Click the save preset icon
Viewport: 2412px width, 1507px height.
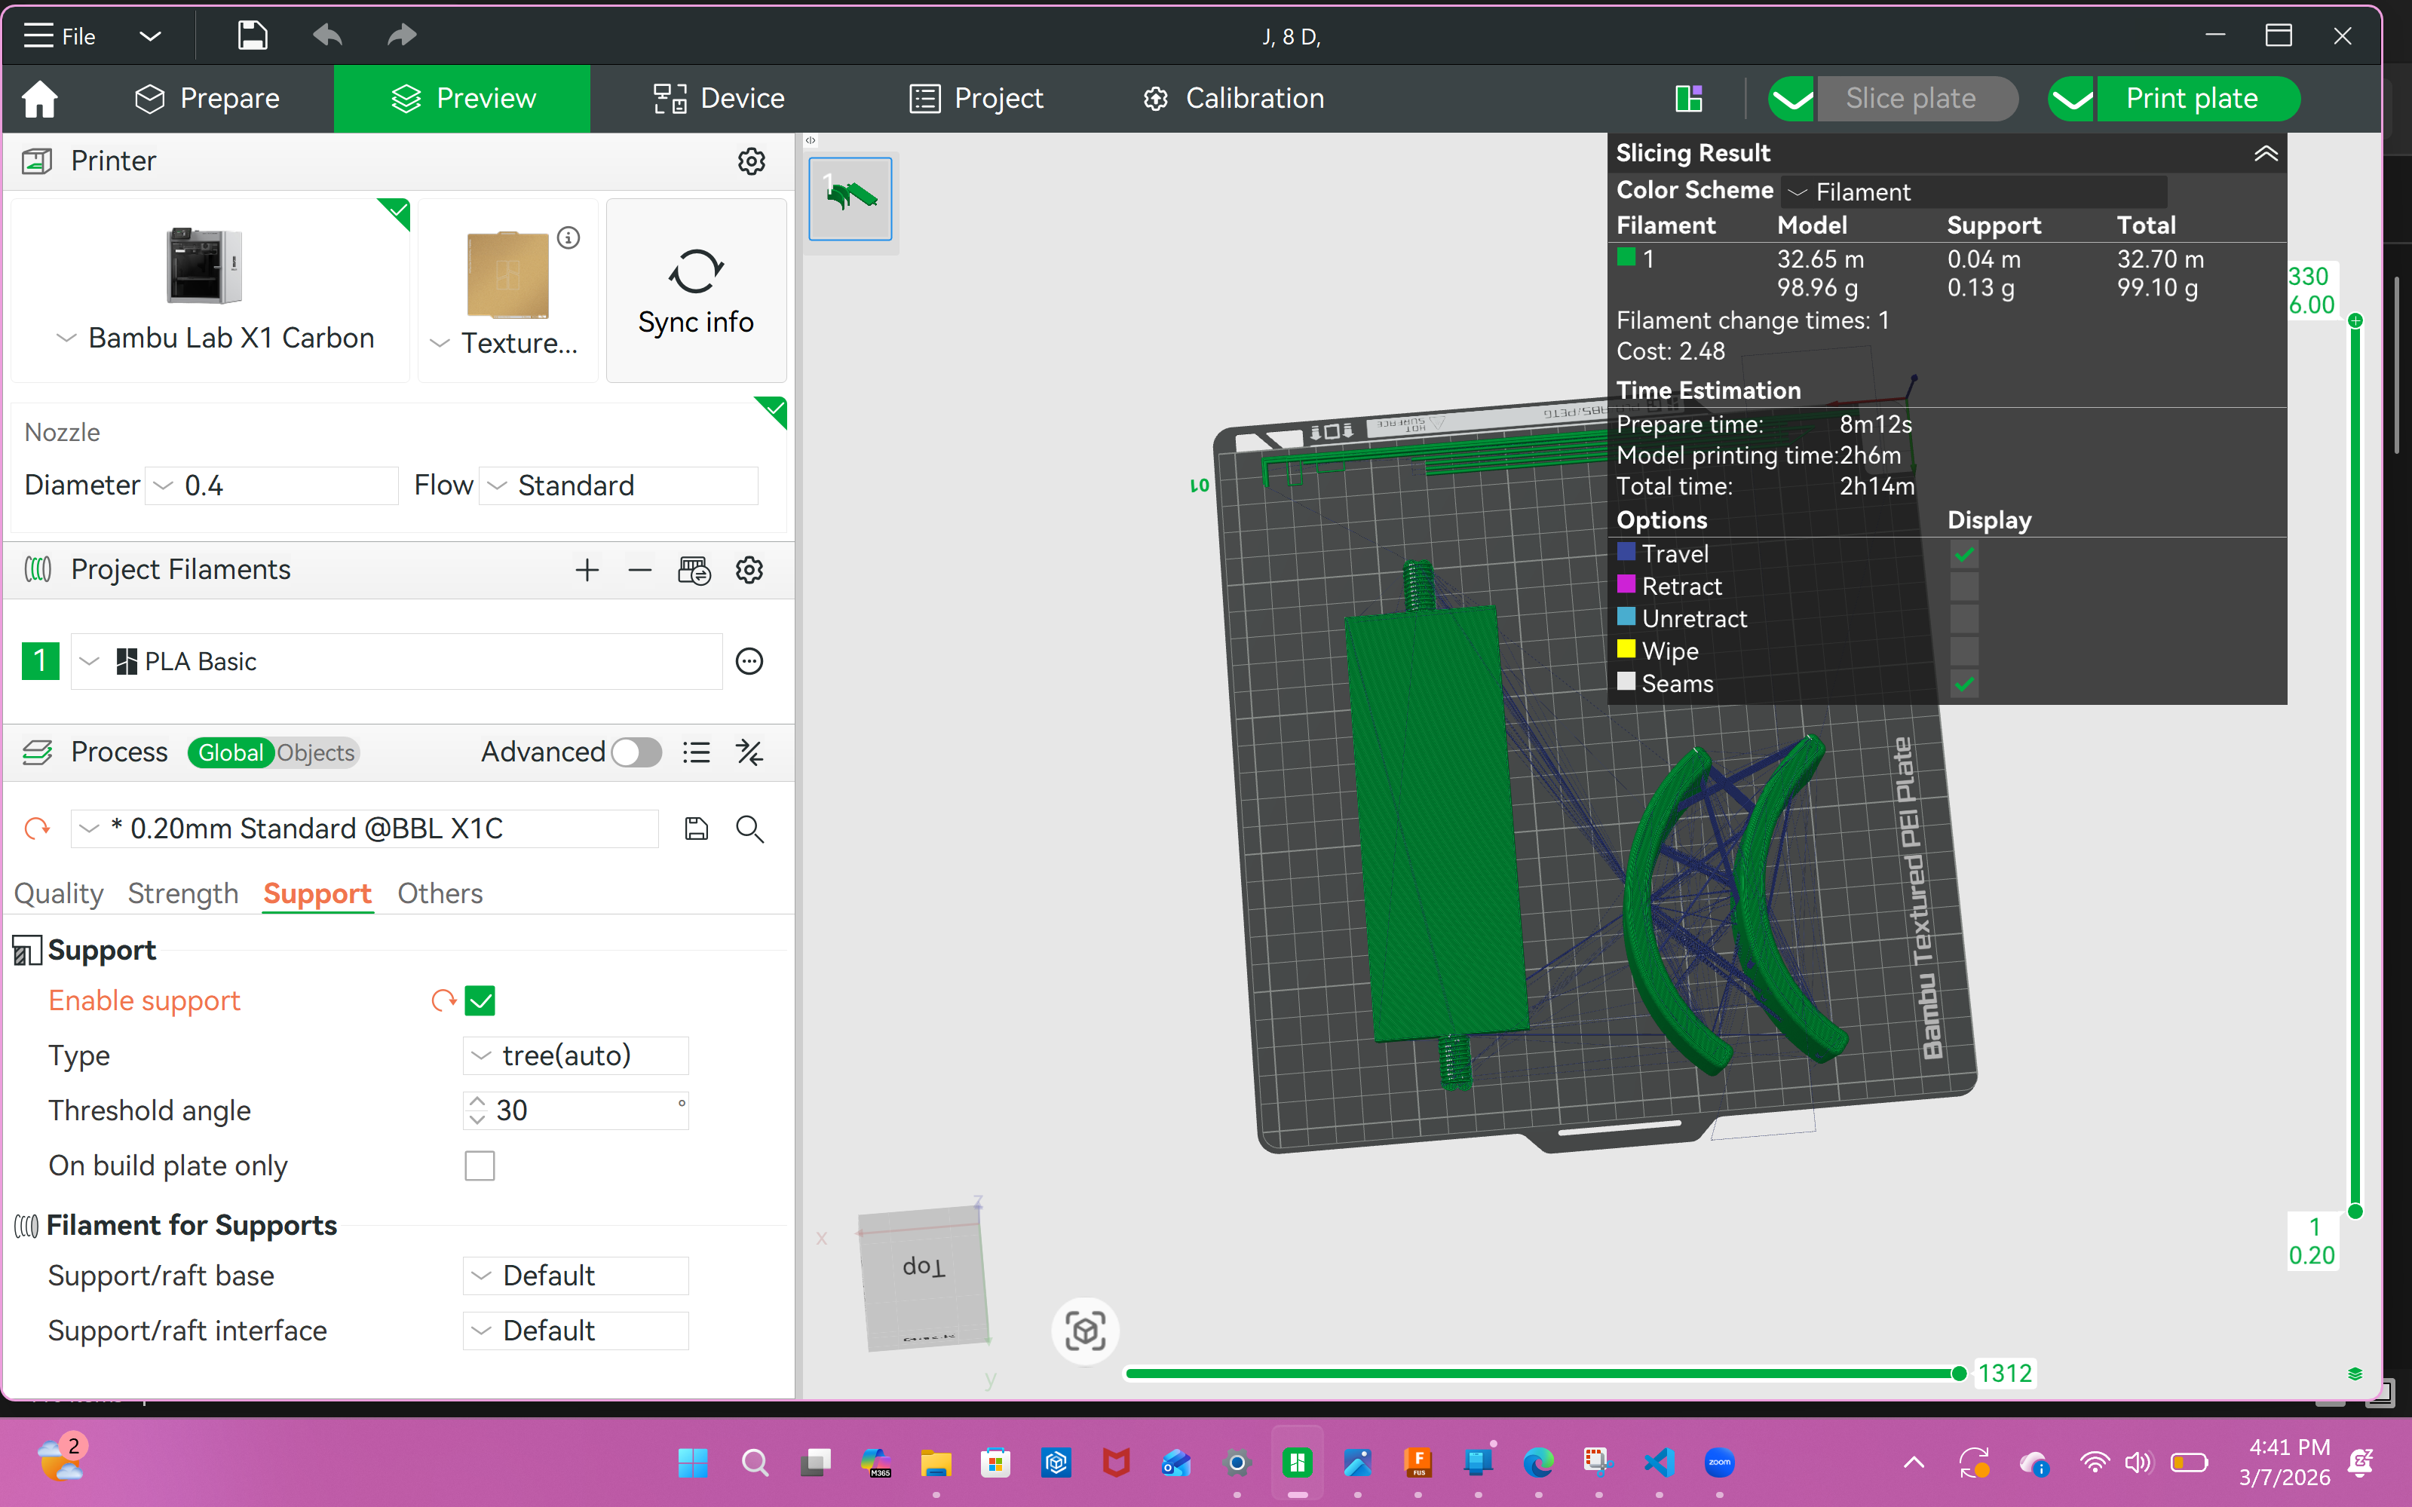696,829
